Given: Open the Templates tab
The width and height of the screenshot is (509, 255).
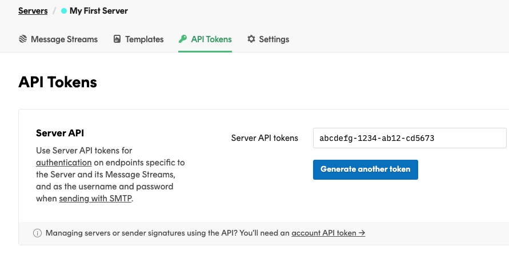Looking at the screenshot, I should coord(138,39).
